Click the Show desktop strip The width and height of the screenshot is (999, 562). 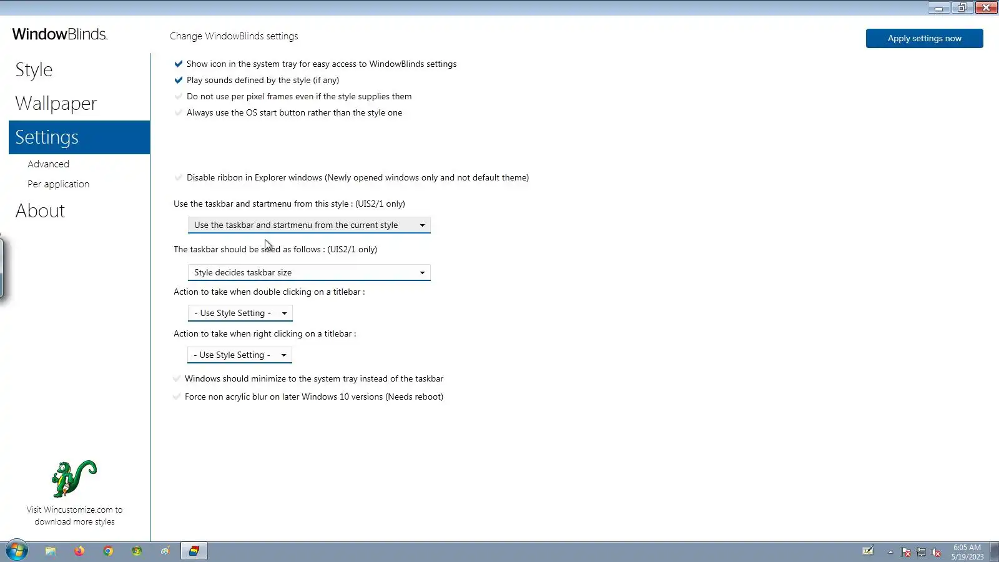coord(995,552)
